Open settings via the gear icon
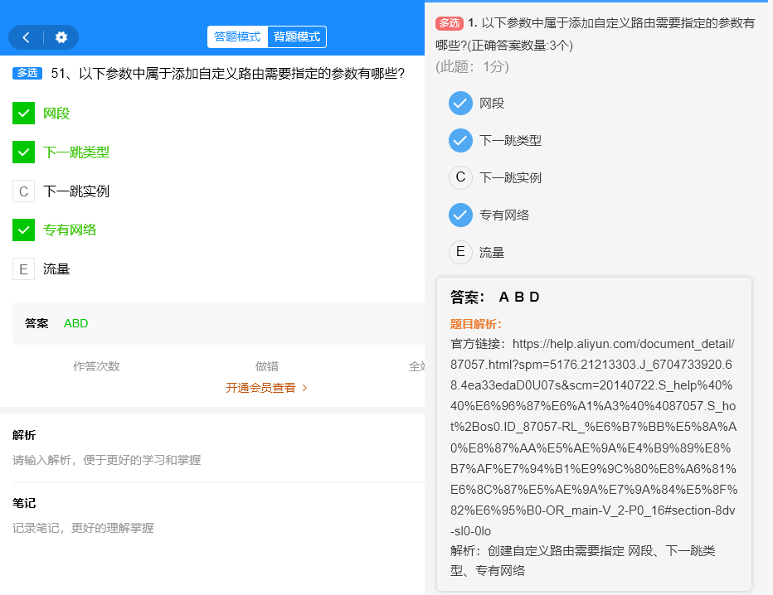 [x=61, y=37]
